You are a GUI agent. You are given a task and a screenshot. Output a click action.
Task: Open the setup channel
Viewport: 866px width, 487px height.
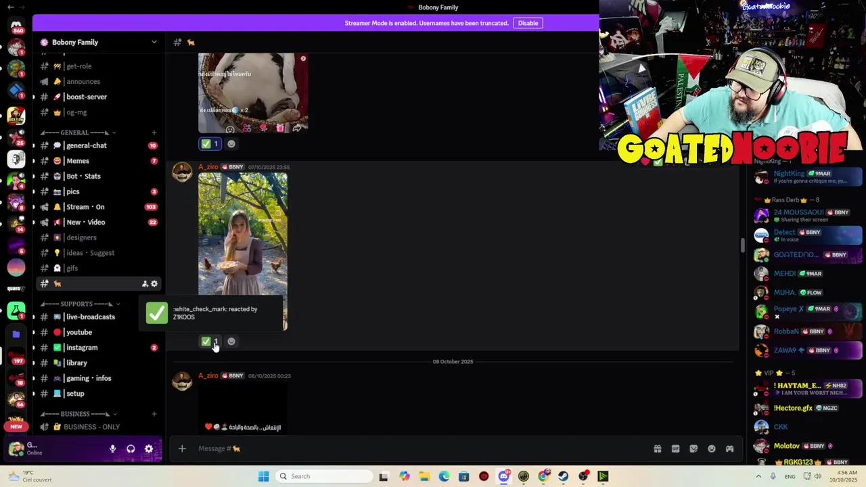coord(99,394)
